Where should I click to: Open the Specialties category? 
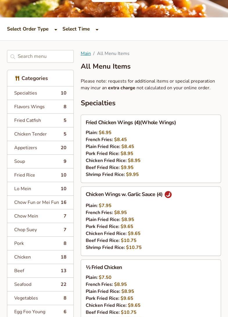coord(40,93)
